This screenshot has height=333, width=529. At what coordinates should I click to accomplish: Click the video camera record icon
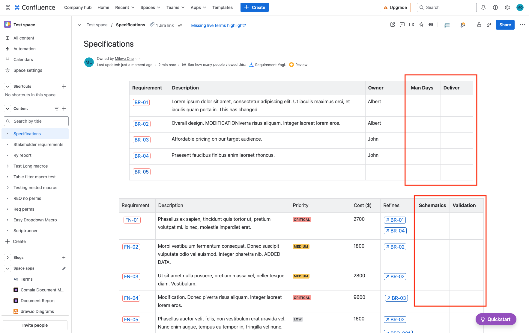click(411, 25)
